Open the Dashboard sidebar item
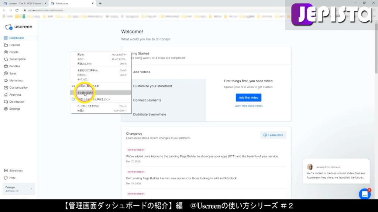Screen dimensions: 378x212 point(16,38)
